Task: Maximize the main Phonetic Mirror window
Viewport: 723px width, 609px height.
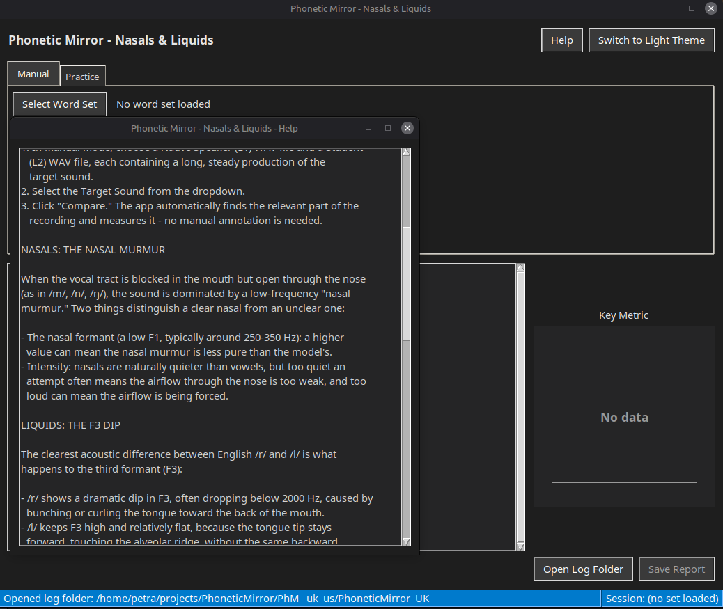Action: (x=692, y=8)
